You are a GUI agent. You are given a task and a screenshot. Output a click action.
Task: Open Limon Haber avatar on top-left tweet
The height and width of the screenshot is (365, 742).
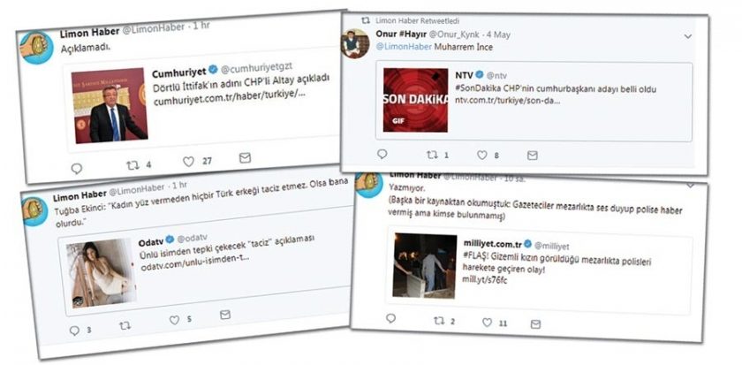pos(36,48)
